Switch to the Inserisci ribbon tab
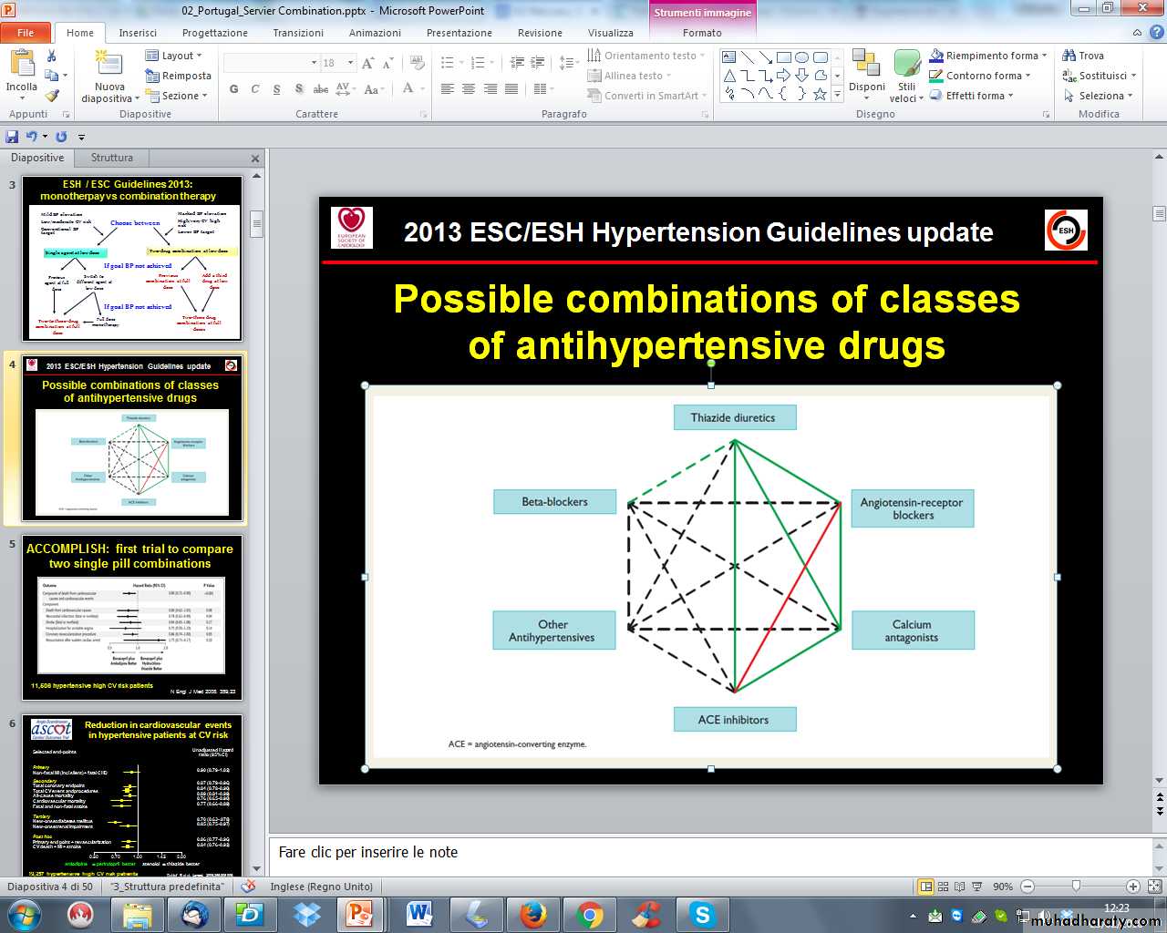 [138, 33]
